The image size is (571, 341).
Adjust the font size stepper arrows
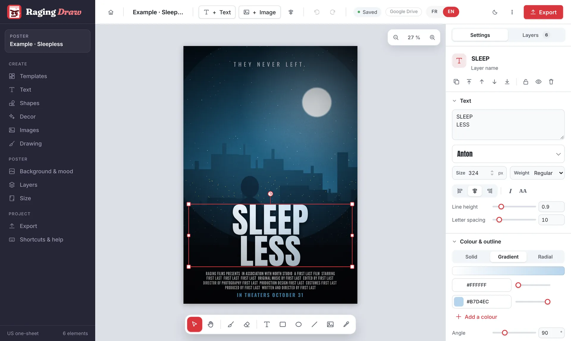(492, 173)
